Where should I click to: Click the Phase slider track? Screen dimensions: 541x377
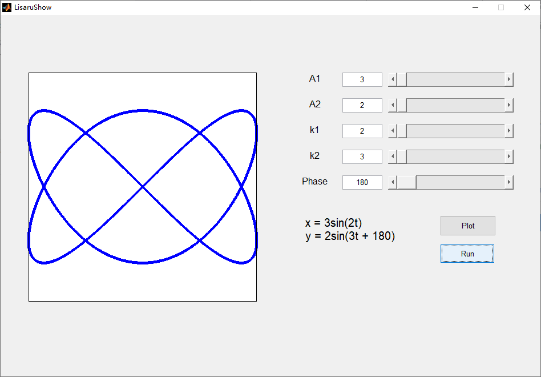tap(461, 182)
